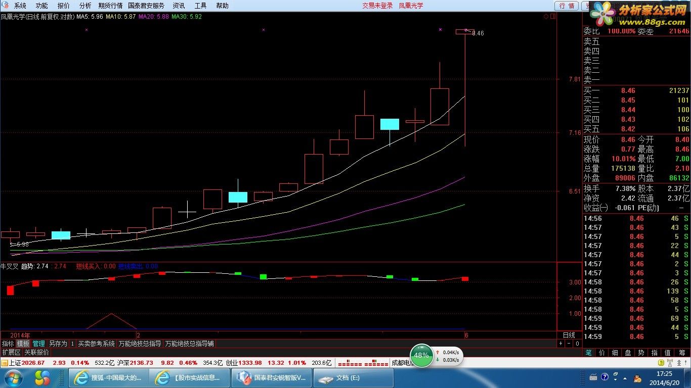Switch to the 细 tab
This screenshot has height=388, width=691.
pos(615,353)
